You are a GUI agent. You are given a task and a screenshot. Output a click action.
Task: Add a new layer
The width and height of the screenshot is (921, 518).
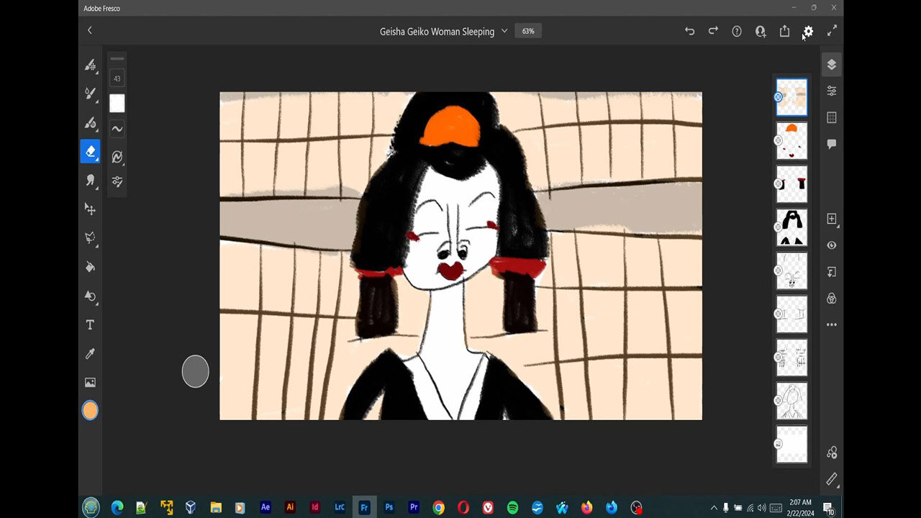pos(832,219)
